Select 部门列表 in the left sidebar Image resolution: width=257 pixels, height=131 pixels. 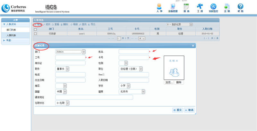(x=11, y=30)
